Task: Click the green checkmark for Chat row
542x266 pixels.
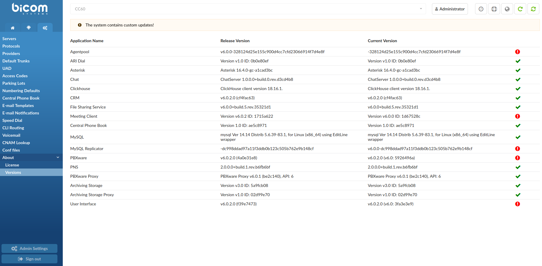Action: [518, 79]
